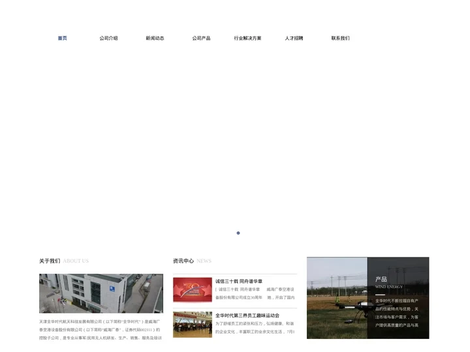Select the blue carousel indicator dot
Screen dimensions: 470x352
(x=238, y=233)
